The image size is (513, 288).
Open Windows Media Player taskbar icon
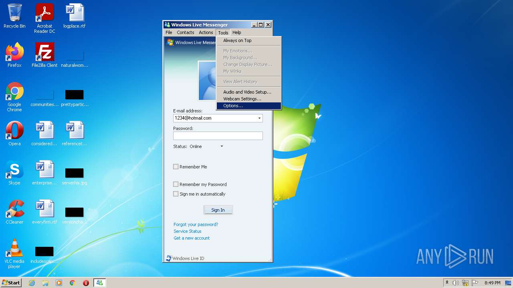(x=59, y=283)
